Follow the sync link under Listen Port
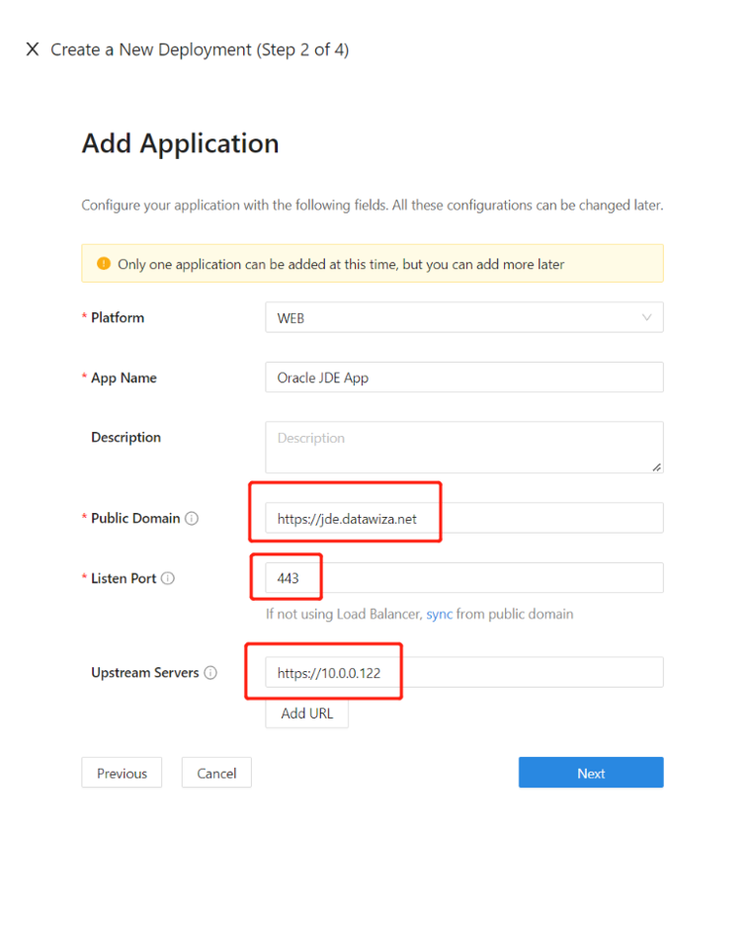The height and width of the screenshot is (927, 749). click(440, 615)
